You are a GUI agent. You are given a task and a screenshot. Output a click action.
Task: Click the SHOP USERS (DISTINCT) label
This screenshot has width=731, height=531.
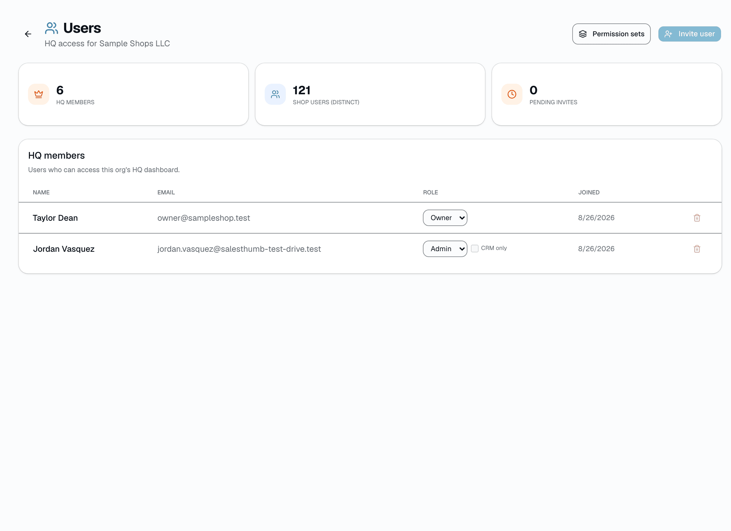pos(326,102)
